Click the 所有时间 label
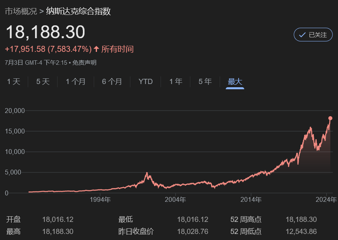Screen dimensions: 338x240 117,49
